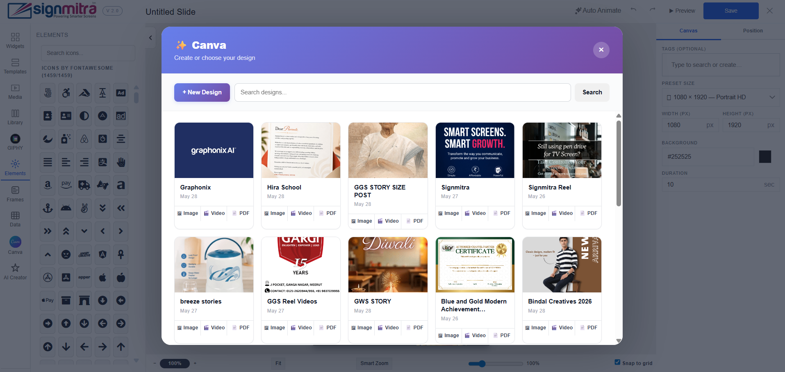Open the Data section in left sidebar
This screenshot has height=372, width=785.
[15, 219]
